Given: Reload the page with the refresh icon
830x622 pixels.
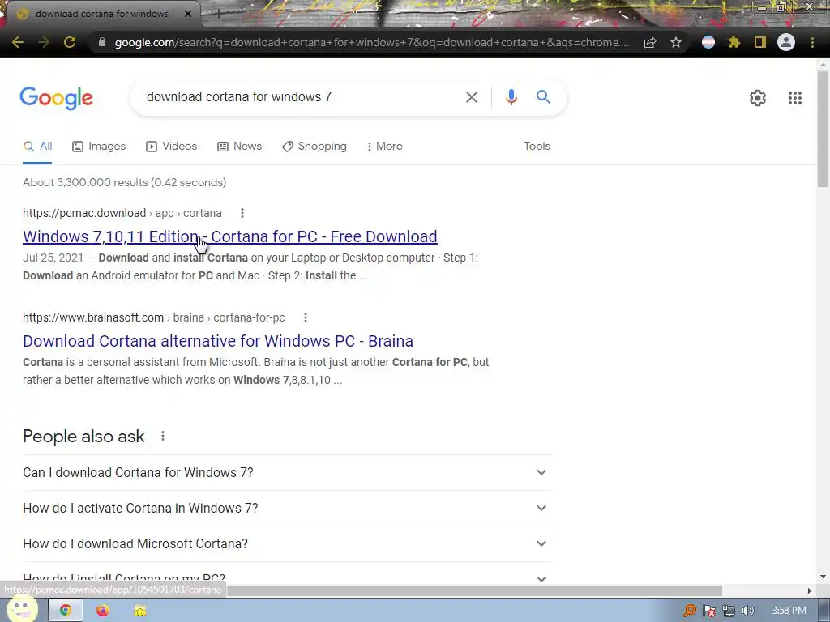Looking at the screenshot, I should [x=70, y=42].
